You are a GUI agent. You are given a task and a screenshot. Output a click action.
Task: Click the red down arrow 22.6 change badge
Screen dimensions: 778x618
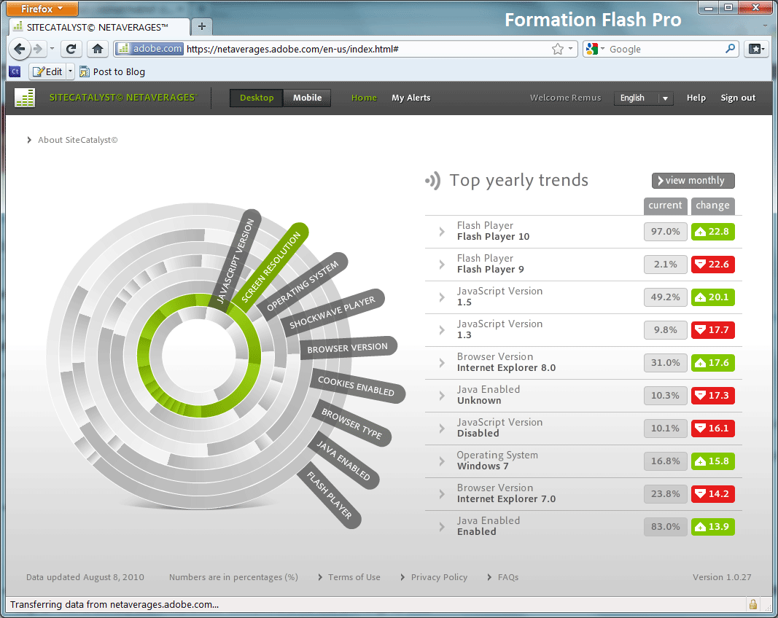[x=712, y=265]
